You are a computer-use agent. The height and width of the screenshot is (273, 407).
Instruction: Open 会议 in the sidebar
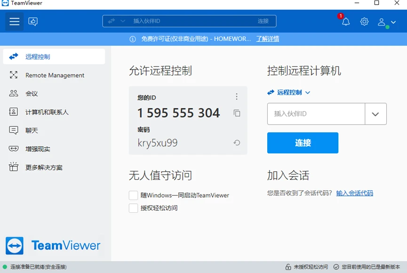coord(54,94)
